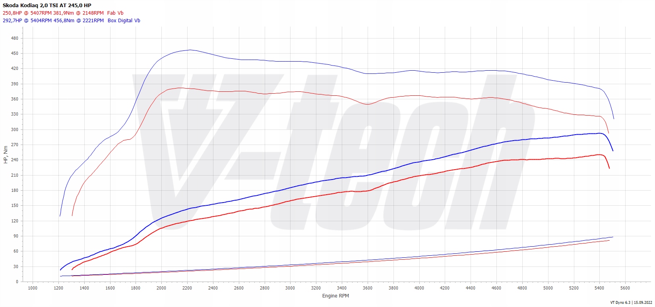
Task: Click the "Engine RPM" x-axis title
Action: pos(335,296)
